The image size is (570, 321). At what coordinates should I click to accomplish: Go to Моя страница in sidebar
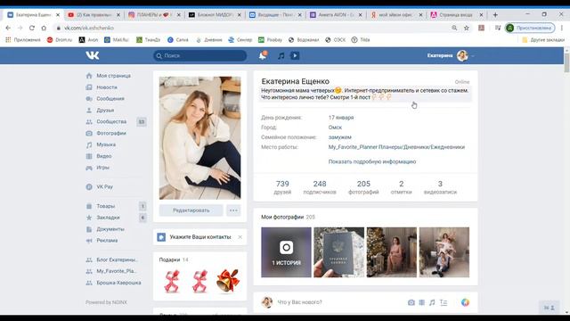pyautogui.click(x=113, y=76)
